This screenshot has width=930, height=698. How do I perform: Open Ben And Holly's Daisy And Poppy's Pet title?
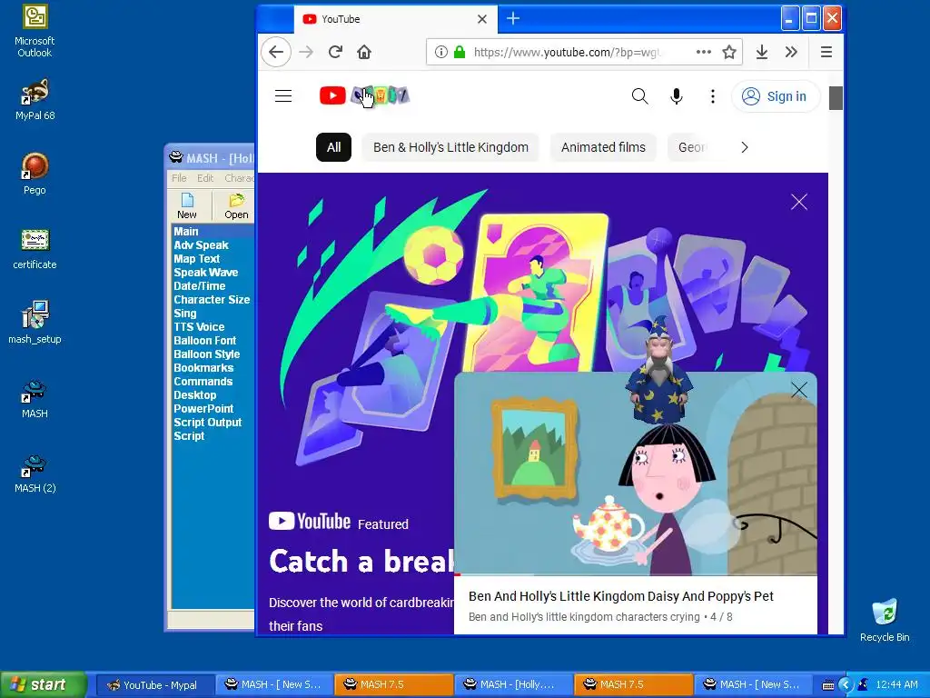[621, 596]
